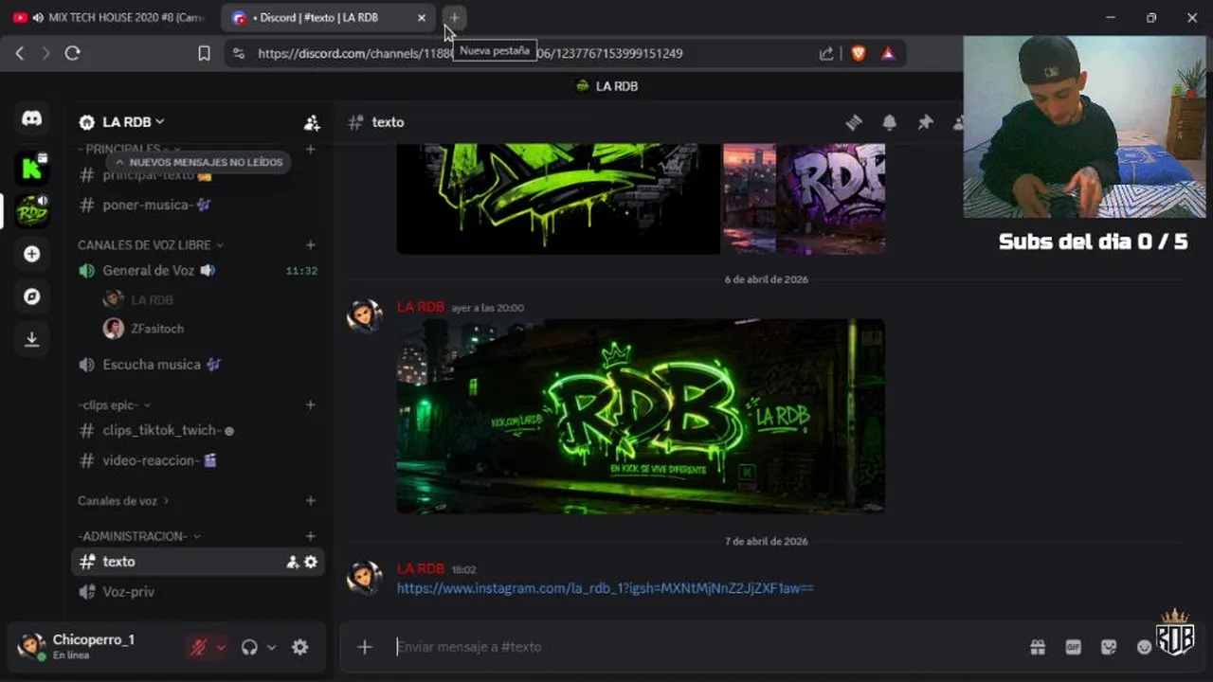The width and height of the screenshot is (1213, 682).
Task: Share this page via address bar icon
Action: pyautogui.click(x=826, y=54)
